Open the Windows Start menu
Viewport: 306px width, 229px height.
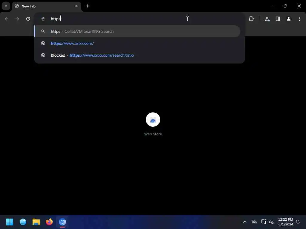pos(10,222)
